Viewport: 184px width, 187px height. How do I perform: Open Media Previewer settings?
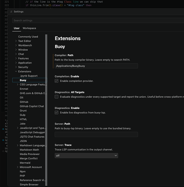tap(30, 154)
